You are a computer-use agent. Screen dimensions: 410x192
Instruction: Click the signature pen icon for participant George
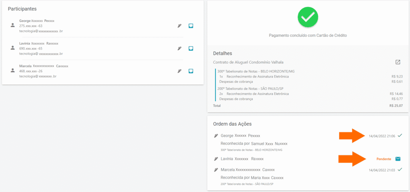[x=180, y=26]
